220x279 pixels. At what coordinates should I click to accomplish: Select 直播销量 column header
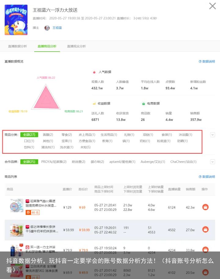[174, 189]
